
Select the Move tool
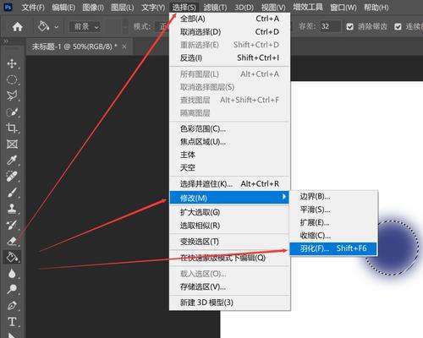[12, 63]
